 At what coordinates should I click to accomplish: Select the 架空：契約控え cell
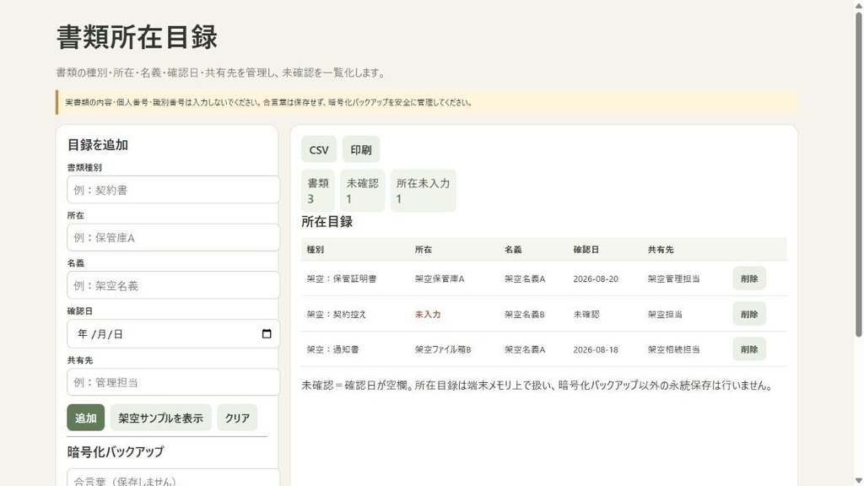click(x=337, y=314)
